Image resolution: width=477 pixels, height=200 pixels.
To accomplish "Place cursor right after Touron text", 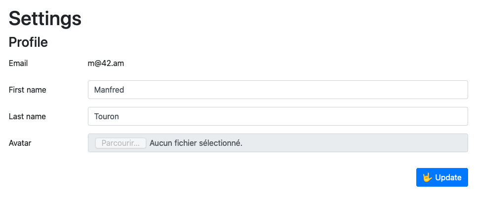I will click(x=120, y=116).
